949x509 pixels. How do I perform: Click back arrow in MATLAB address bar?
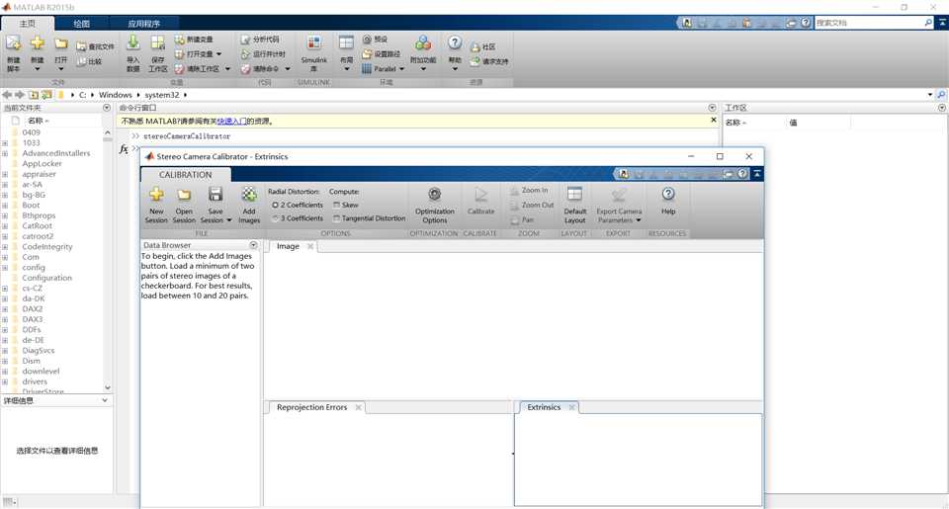coord(7,95)
